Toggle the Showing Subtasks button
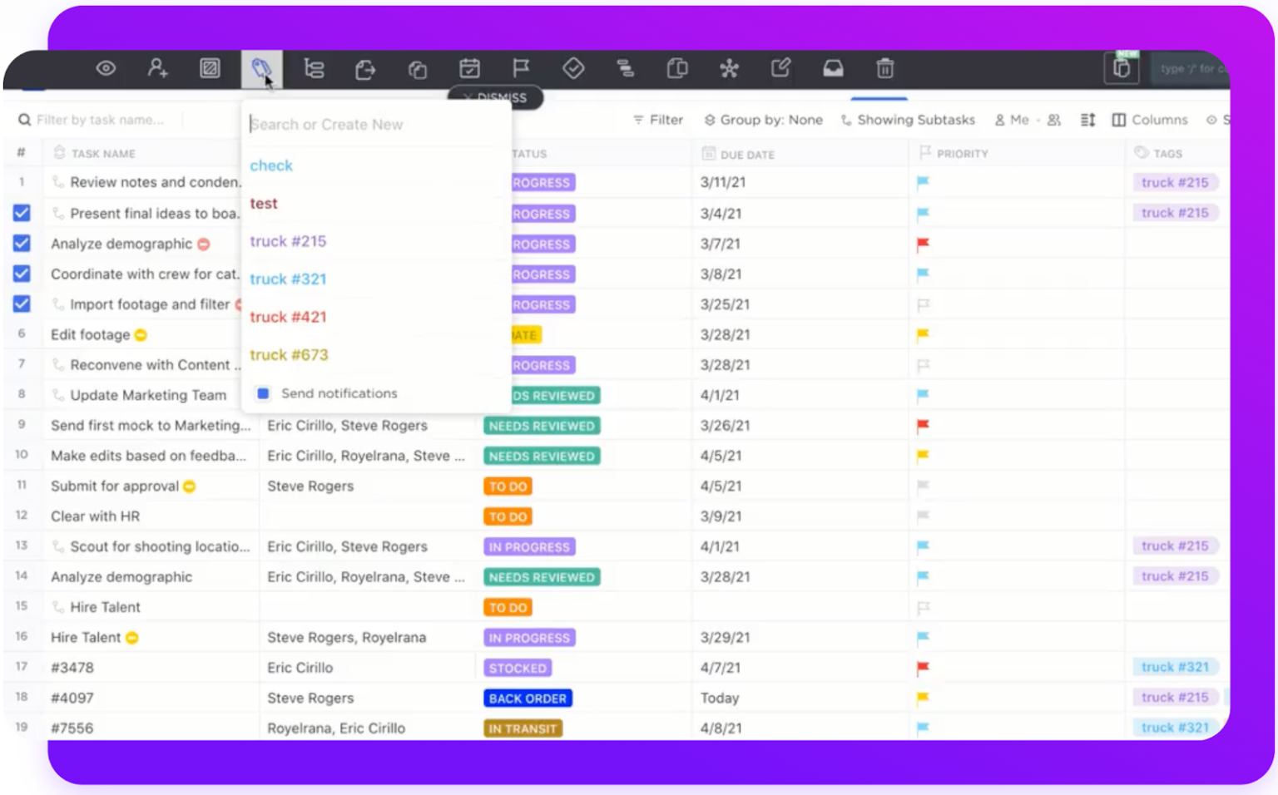This screenshot has width=1278, height=795. click(x=908, y=120)
